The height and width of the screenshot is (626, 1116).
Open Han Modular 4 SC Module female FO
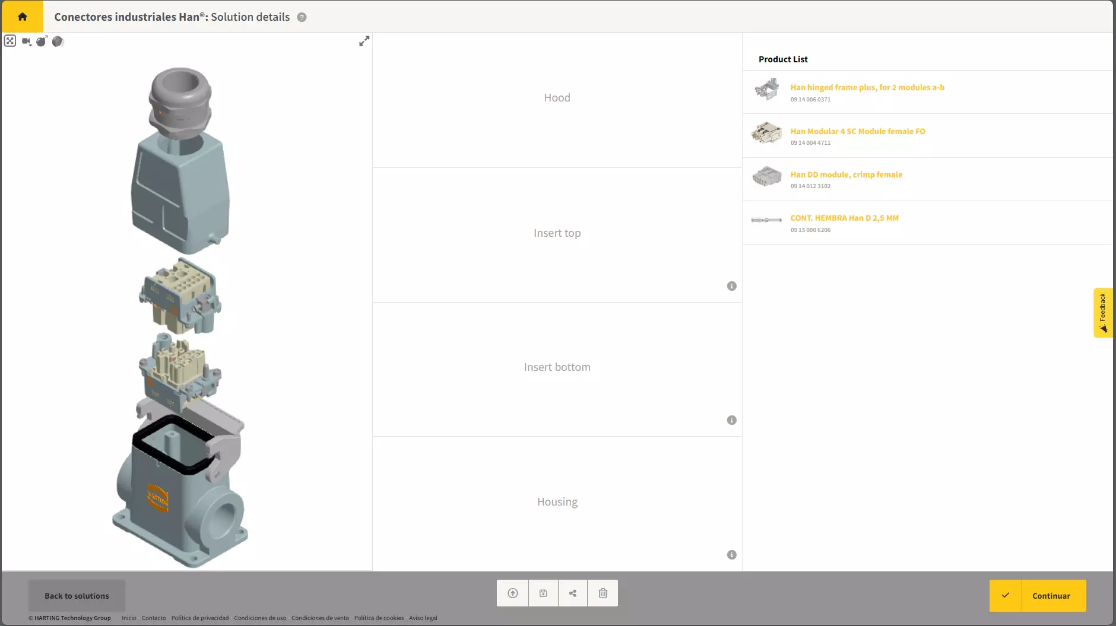coord(858,131)
